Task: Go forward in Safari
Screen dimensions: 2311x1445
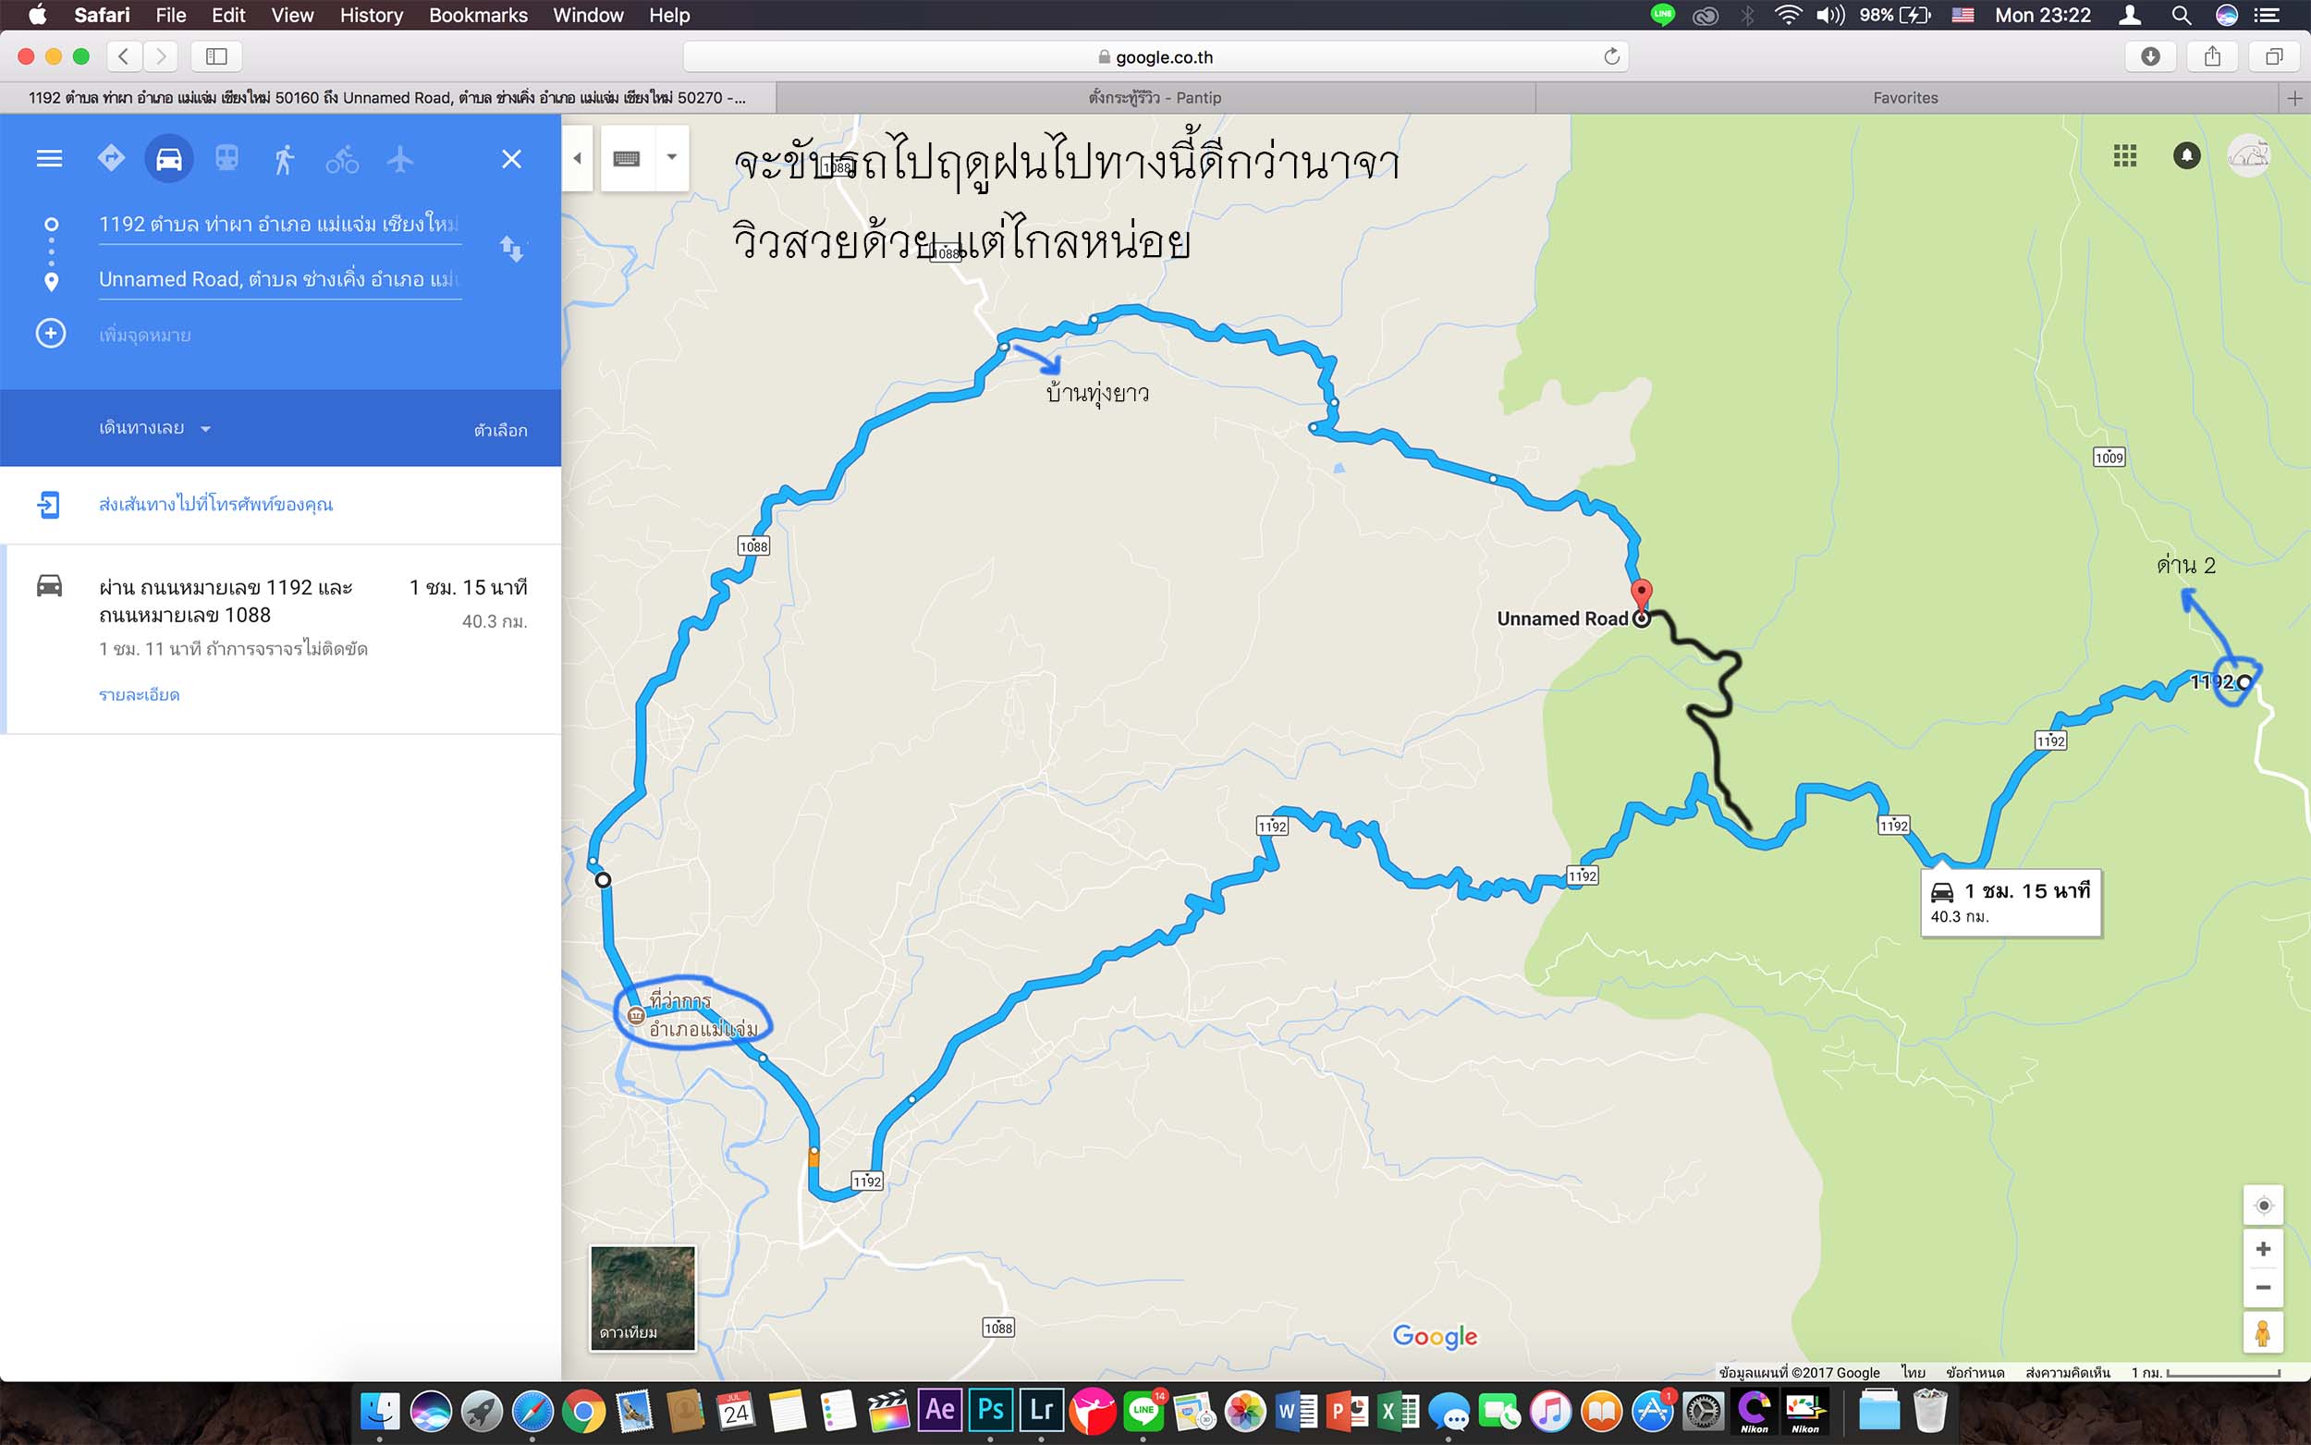Action: tap(162, 56)
